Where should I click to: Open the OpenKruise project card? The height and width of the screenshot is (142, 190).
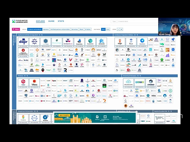coord(142,42)
